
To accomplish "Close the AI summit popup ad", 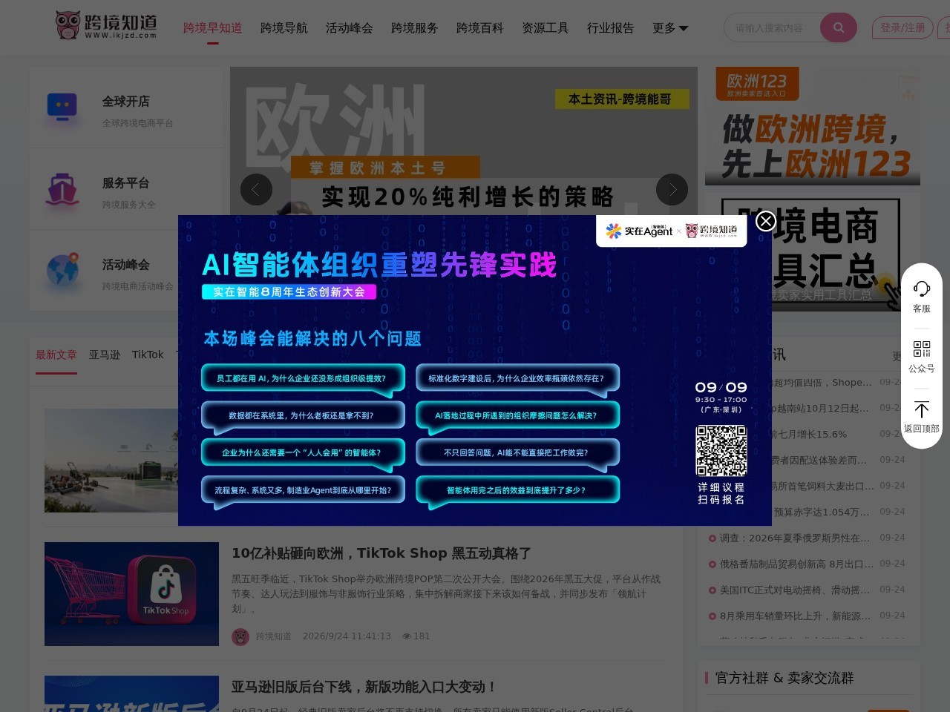I will pos(765,221).
